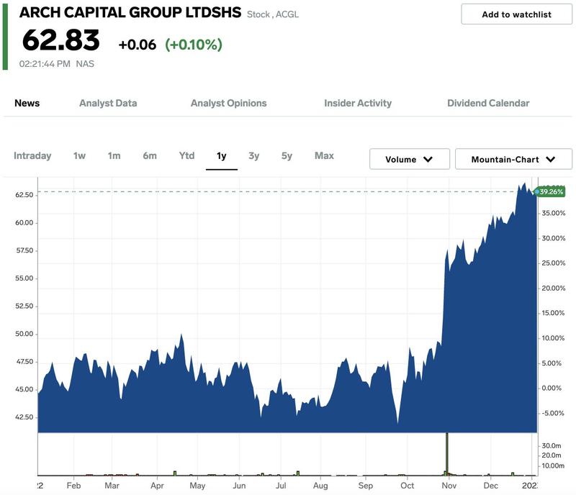Click the Aug label on the x-axis

tap(320, 486)
